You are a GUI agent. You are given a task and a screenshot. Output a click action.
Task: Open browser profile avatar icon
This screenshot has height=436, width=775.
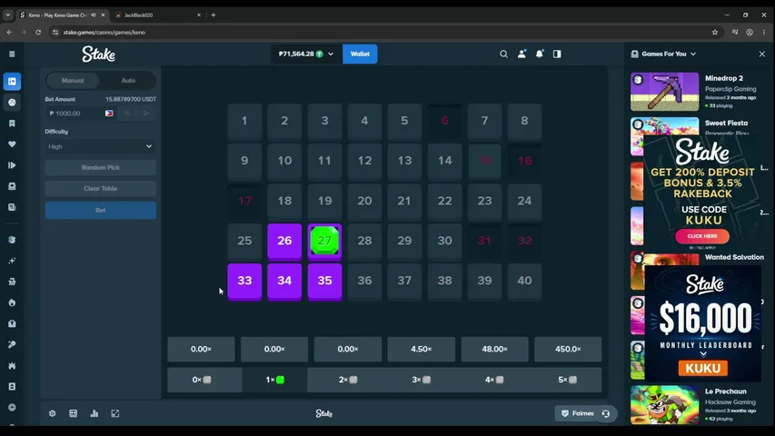(x=750, y=32)
